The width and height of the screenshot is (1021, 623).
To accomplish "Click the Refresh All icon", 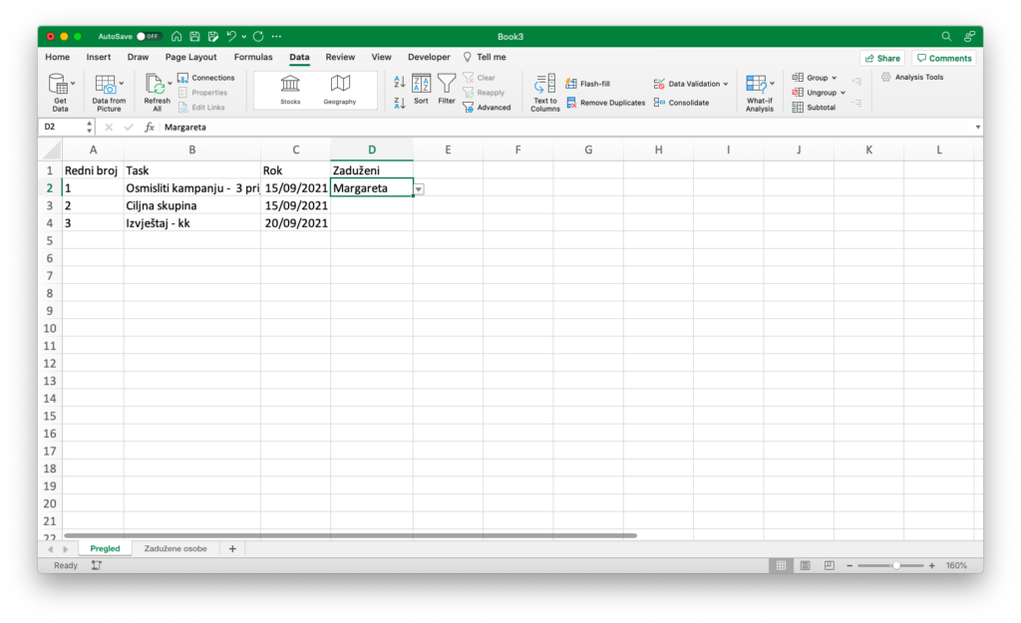I will pos(156,86).
